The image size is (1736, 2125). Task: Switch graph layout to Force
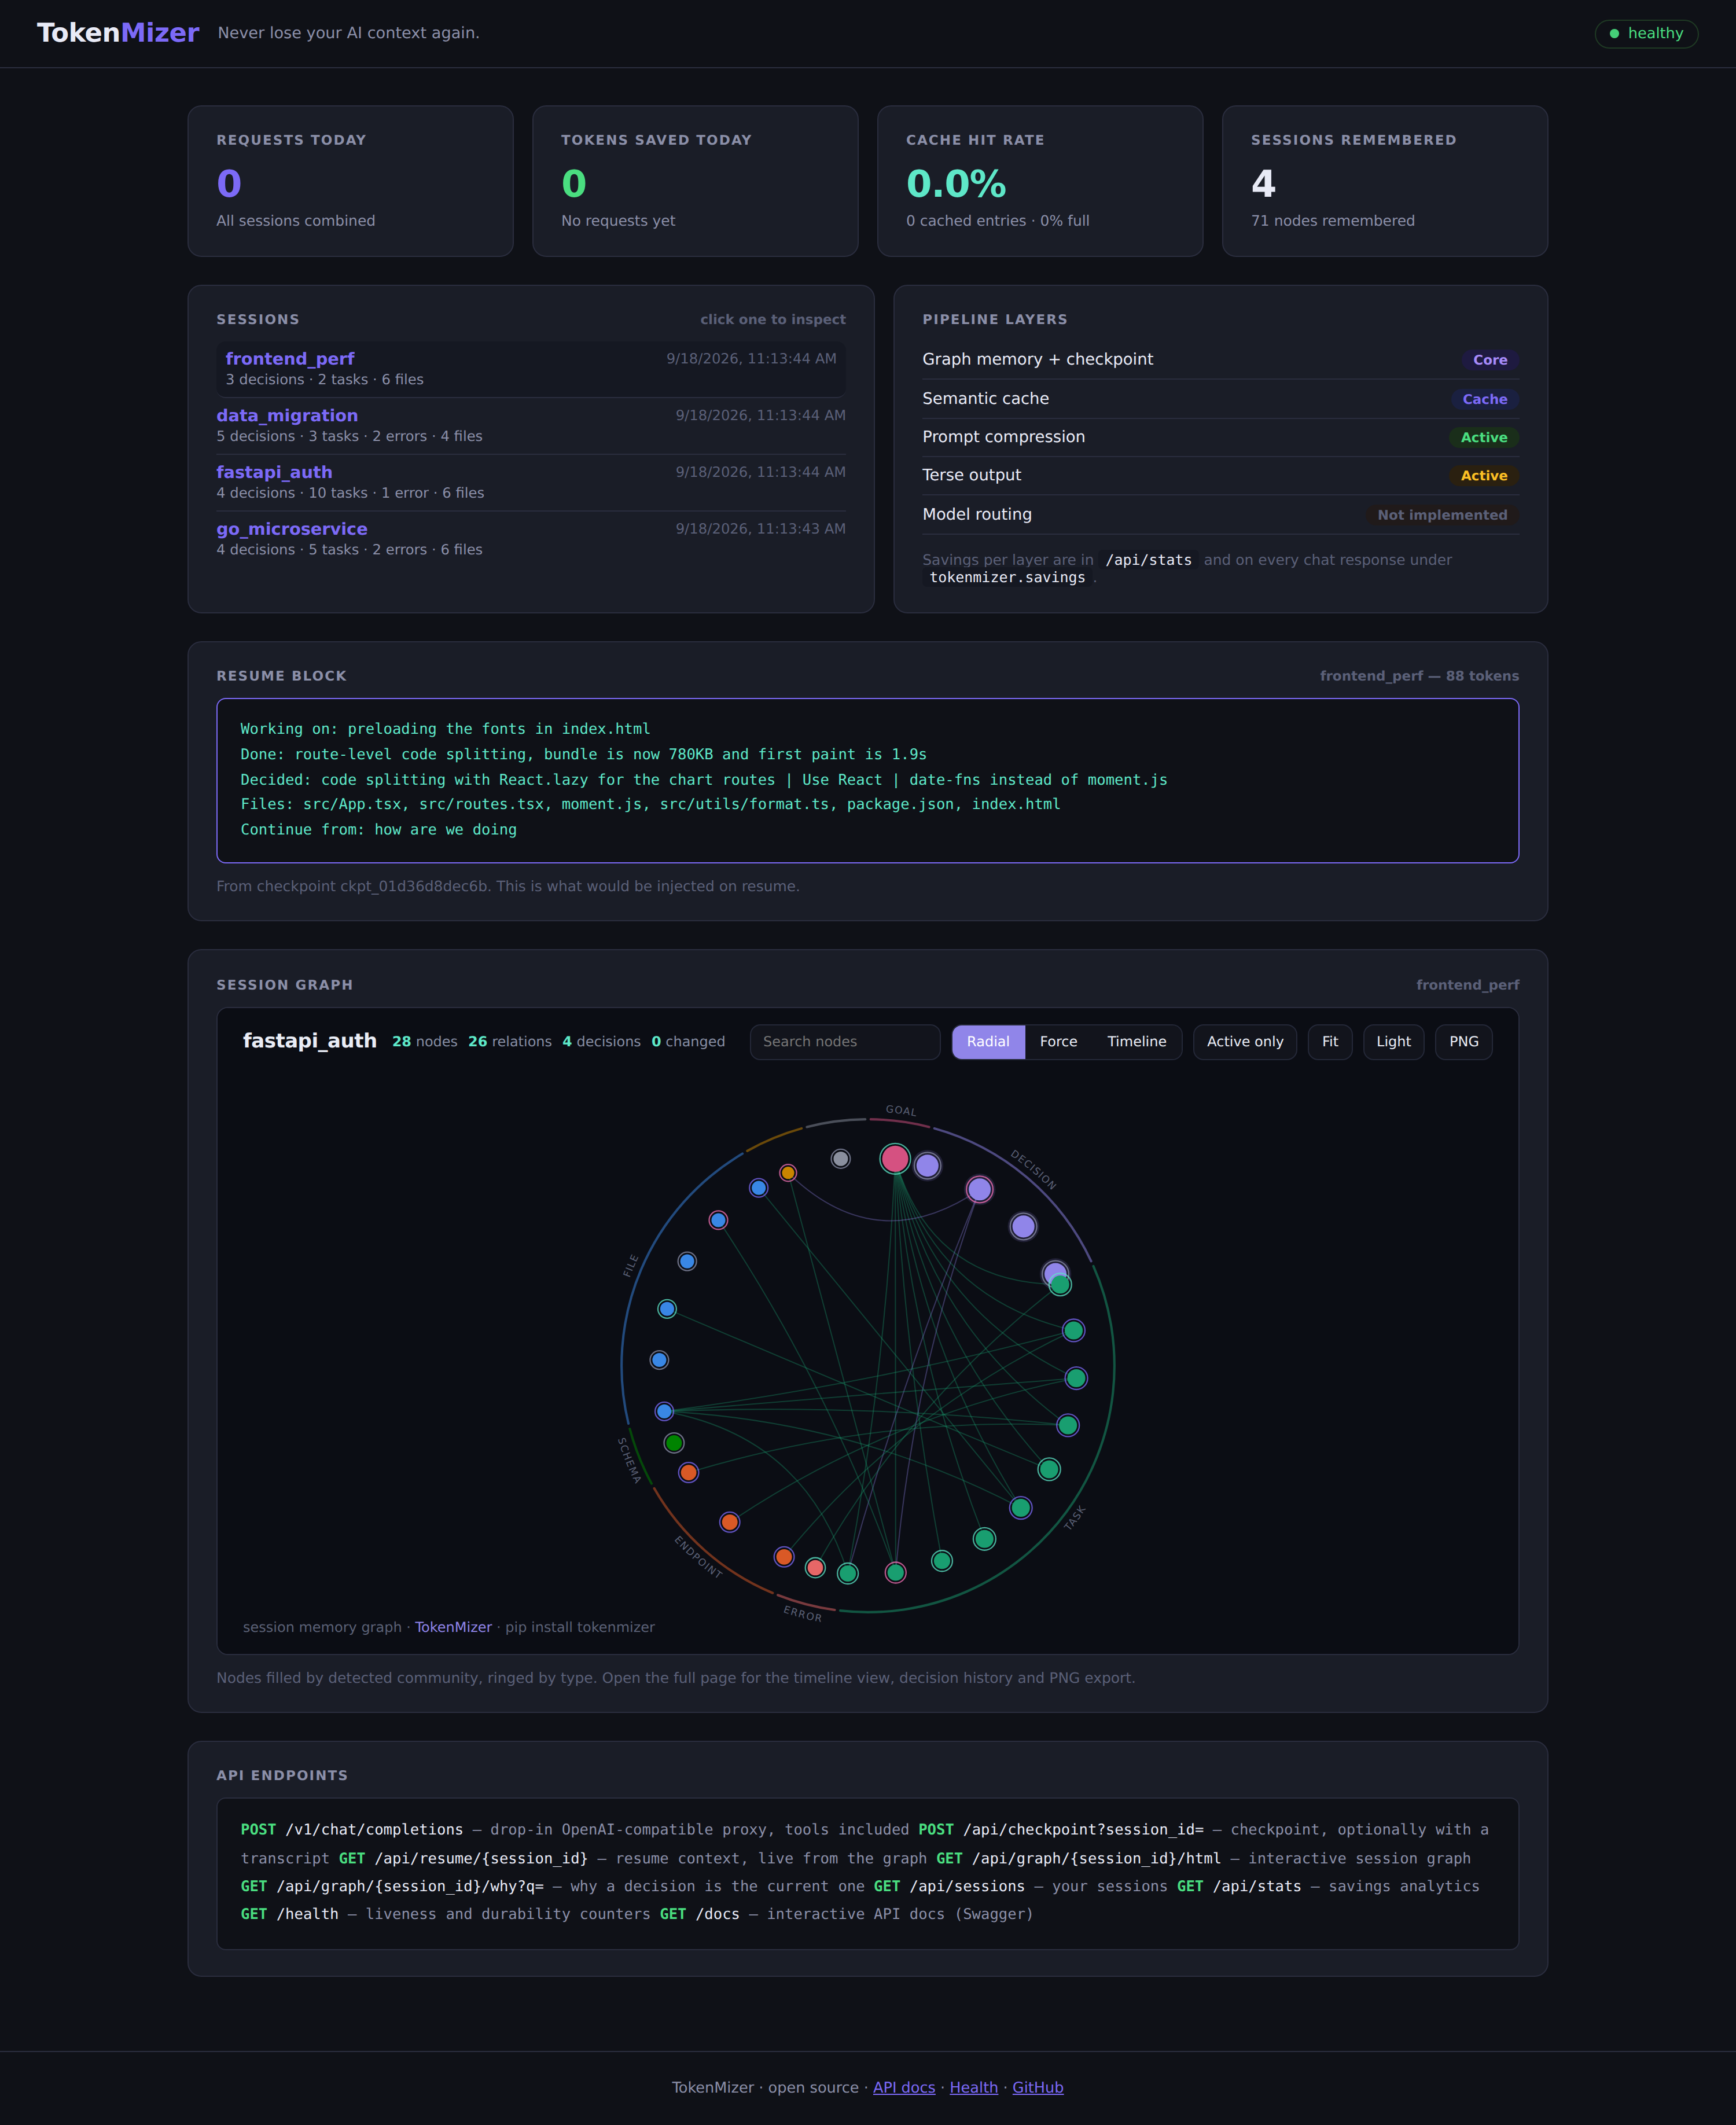tap(1058, 1041)
